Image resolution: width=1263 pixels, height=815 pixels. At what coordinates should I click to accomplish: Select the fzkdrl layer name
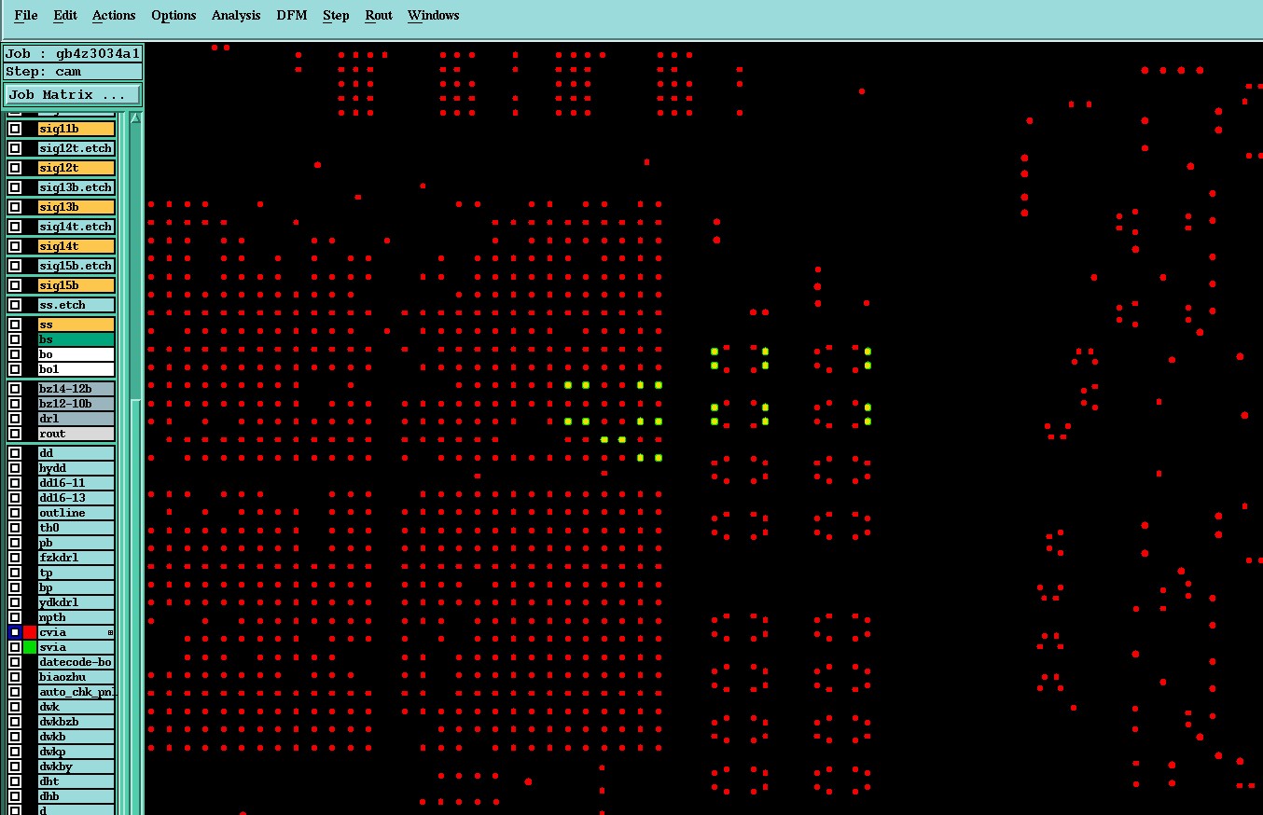pos(76,558)
